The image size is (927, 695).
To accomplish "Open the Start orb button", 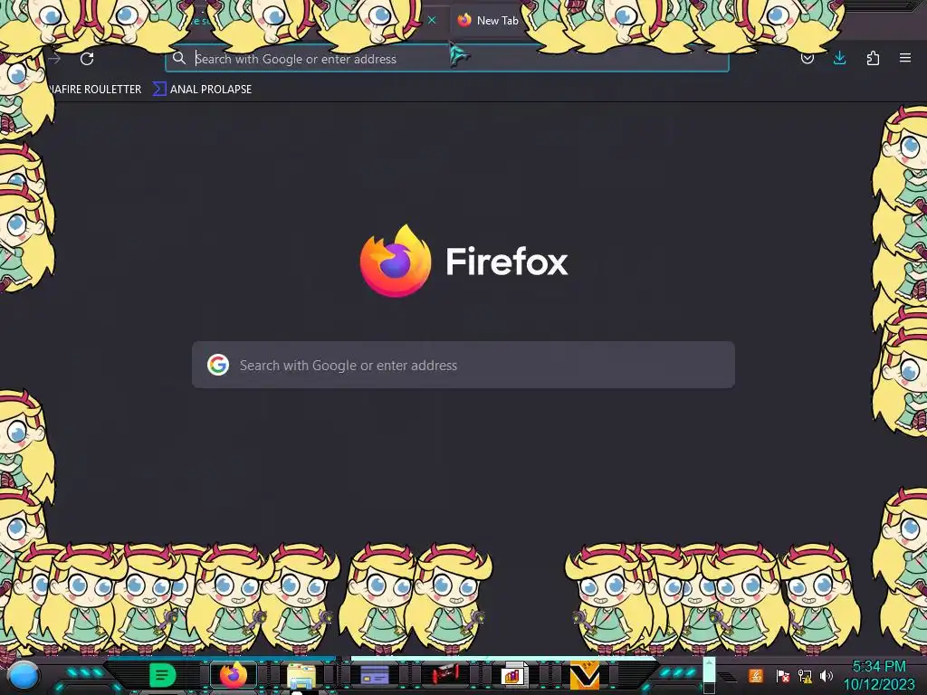I will tap(24, 677).
